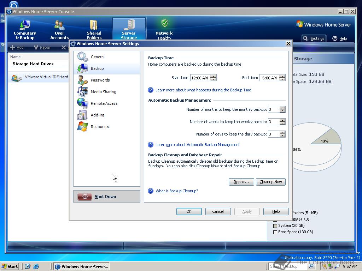Image resolution: width=362 pixels, height=271 pixels.
Task: Decrease the backup Start time
Action: (214, 79)
